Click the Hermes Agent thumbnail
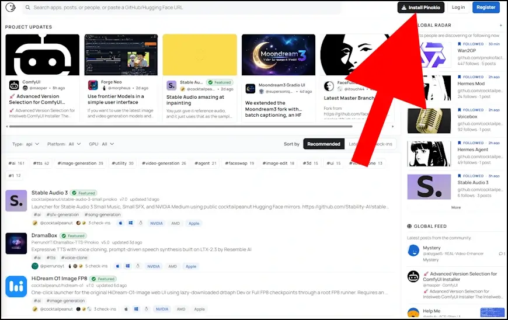The image size is (508, 320). pyautogui.click(x=429, y=154)
